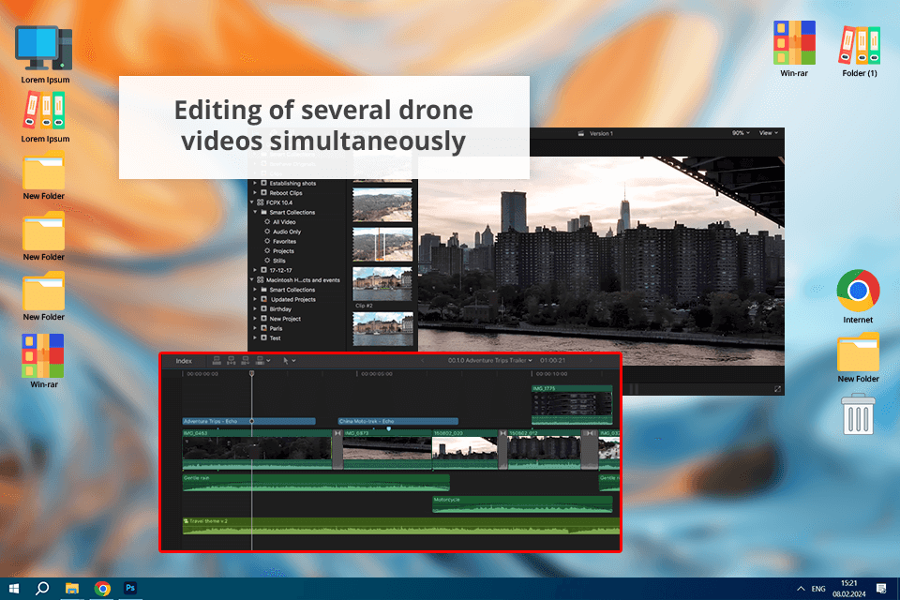Click the connect clip to primary storyline icon
This screenshot has height=600, width=900.
coord(217,361)
